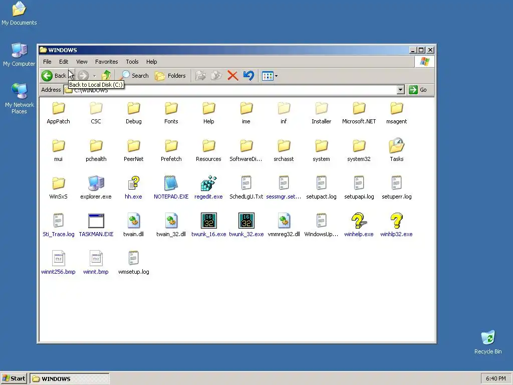Click the red Delete X icon
Viewport: 513px width, 385px height.
coord(232,76)
